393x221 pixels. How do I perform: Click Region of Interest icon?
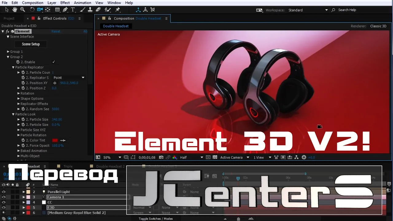point(133,157)
